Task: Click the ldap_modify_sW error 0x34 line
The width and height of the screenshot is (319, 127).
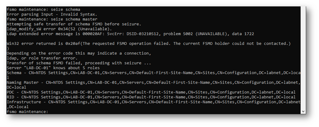Action: pos(59,29)
